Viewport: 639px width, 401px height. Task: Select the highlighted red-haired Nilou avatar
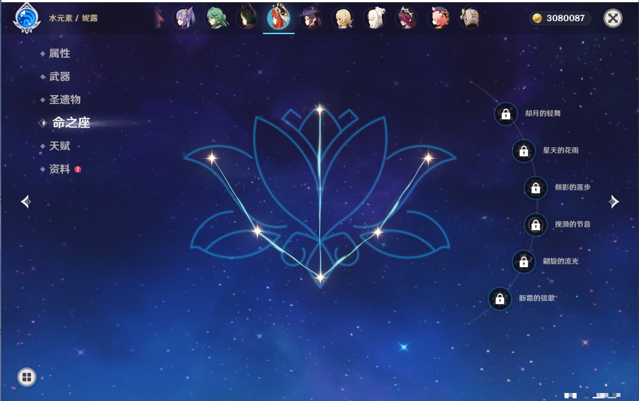click(x=279, y=17)
